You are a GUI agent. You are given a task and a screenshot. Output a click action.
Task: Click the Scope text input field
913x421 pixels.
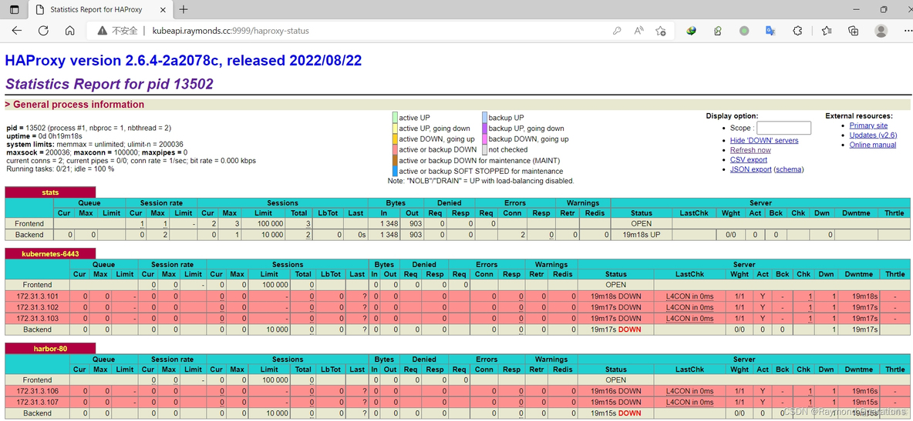tap(783, 128)
